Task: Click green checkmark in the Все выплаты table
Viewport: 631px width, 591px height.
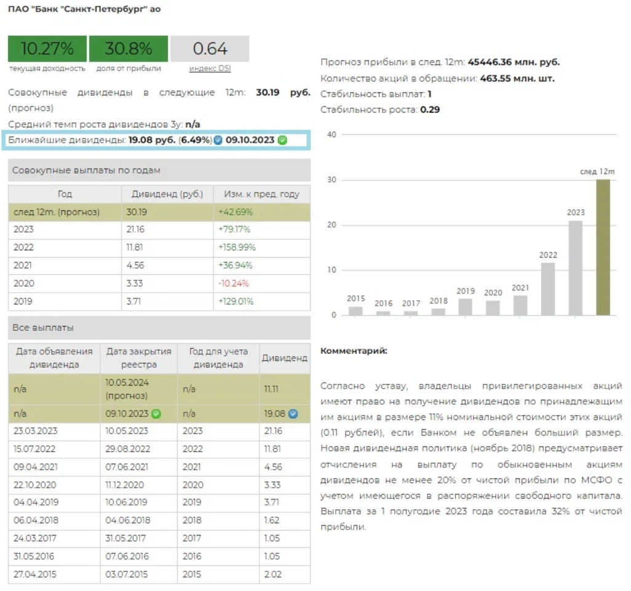Action: pos(156,414)
